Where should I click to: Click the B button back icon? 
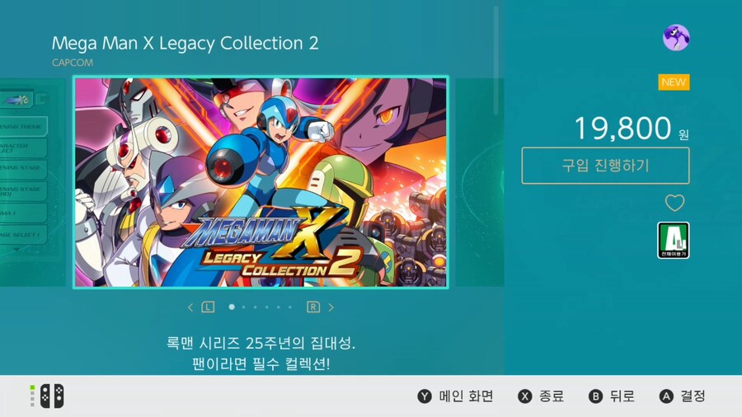pos(595,396)
